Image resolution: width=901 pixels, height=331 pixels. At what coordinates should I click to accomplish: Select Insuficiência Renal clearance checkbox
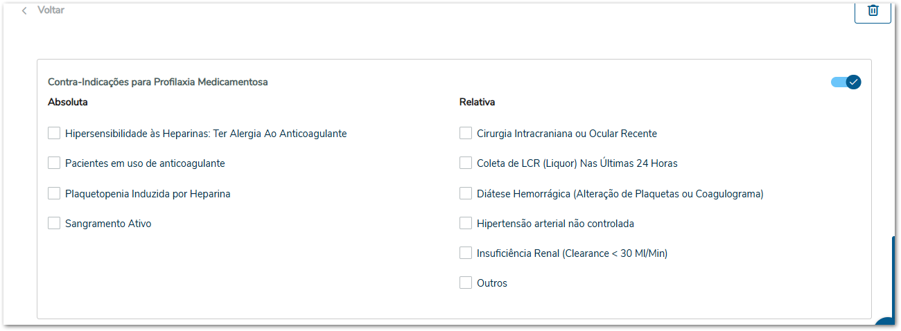[x=466, y=253]
